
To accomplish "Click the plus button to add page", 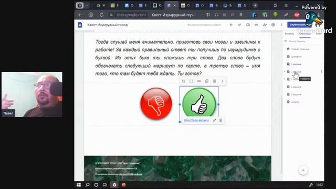I will click(x=303, y=170).
